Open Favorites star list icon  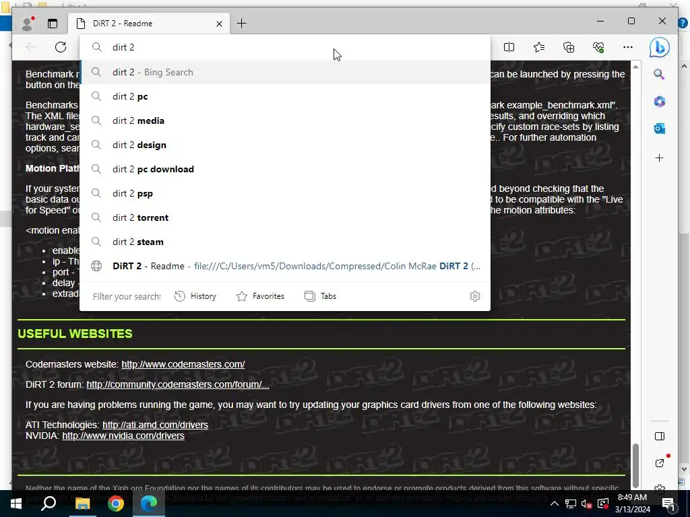[x=538, y=47]
